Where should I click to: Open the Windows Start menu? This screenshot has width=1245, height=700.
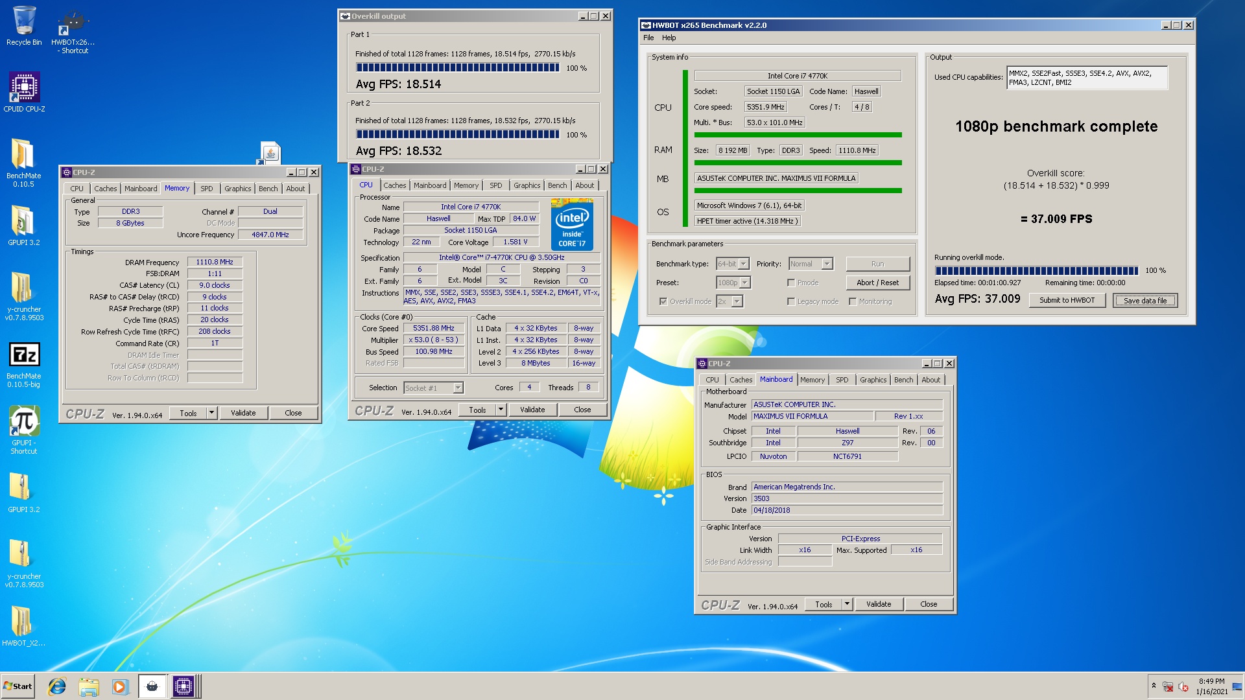pos(18,686)
